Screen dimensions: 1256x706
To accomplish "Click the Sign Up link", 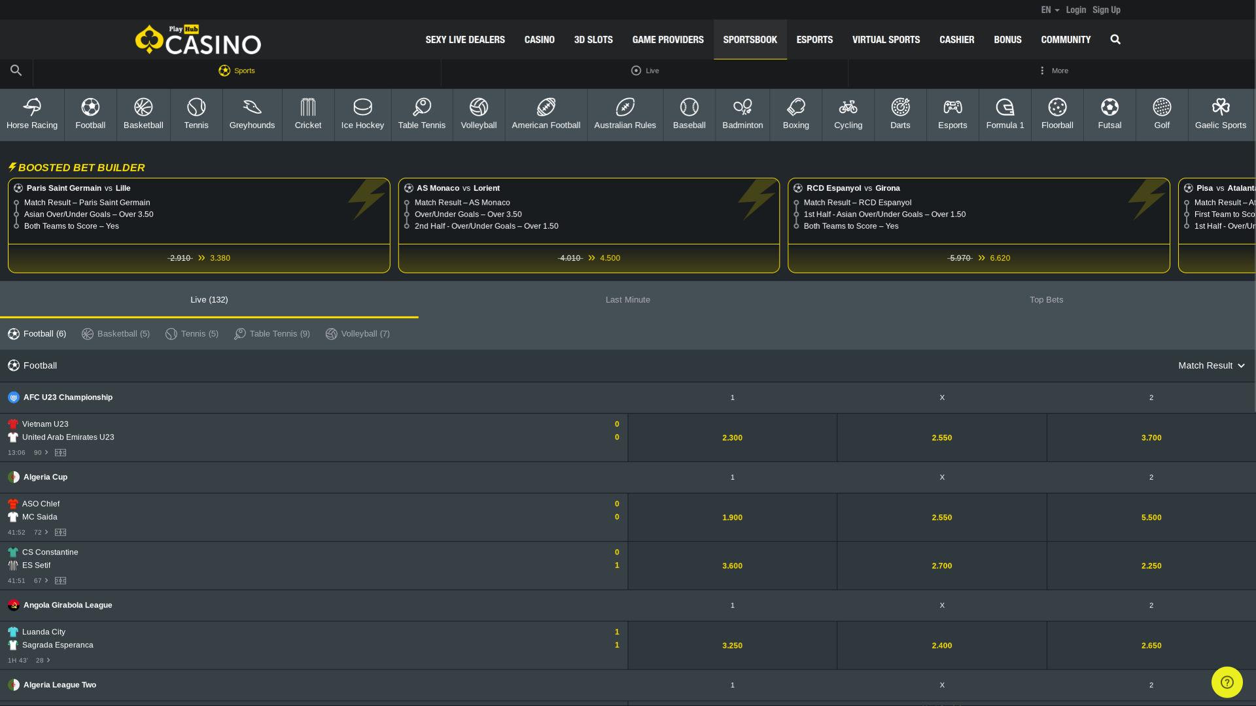I will tap(1106, 9).
